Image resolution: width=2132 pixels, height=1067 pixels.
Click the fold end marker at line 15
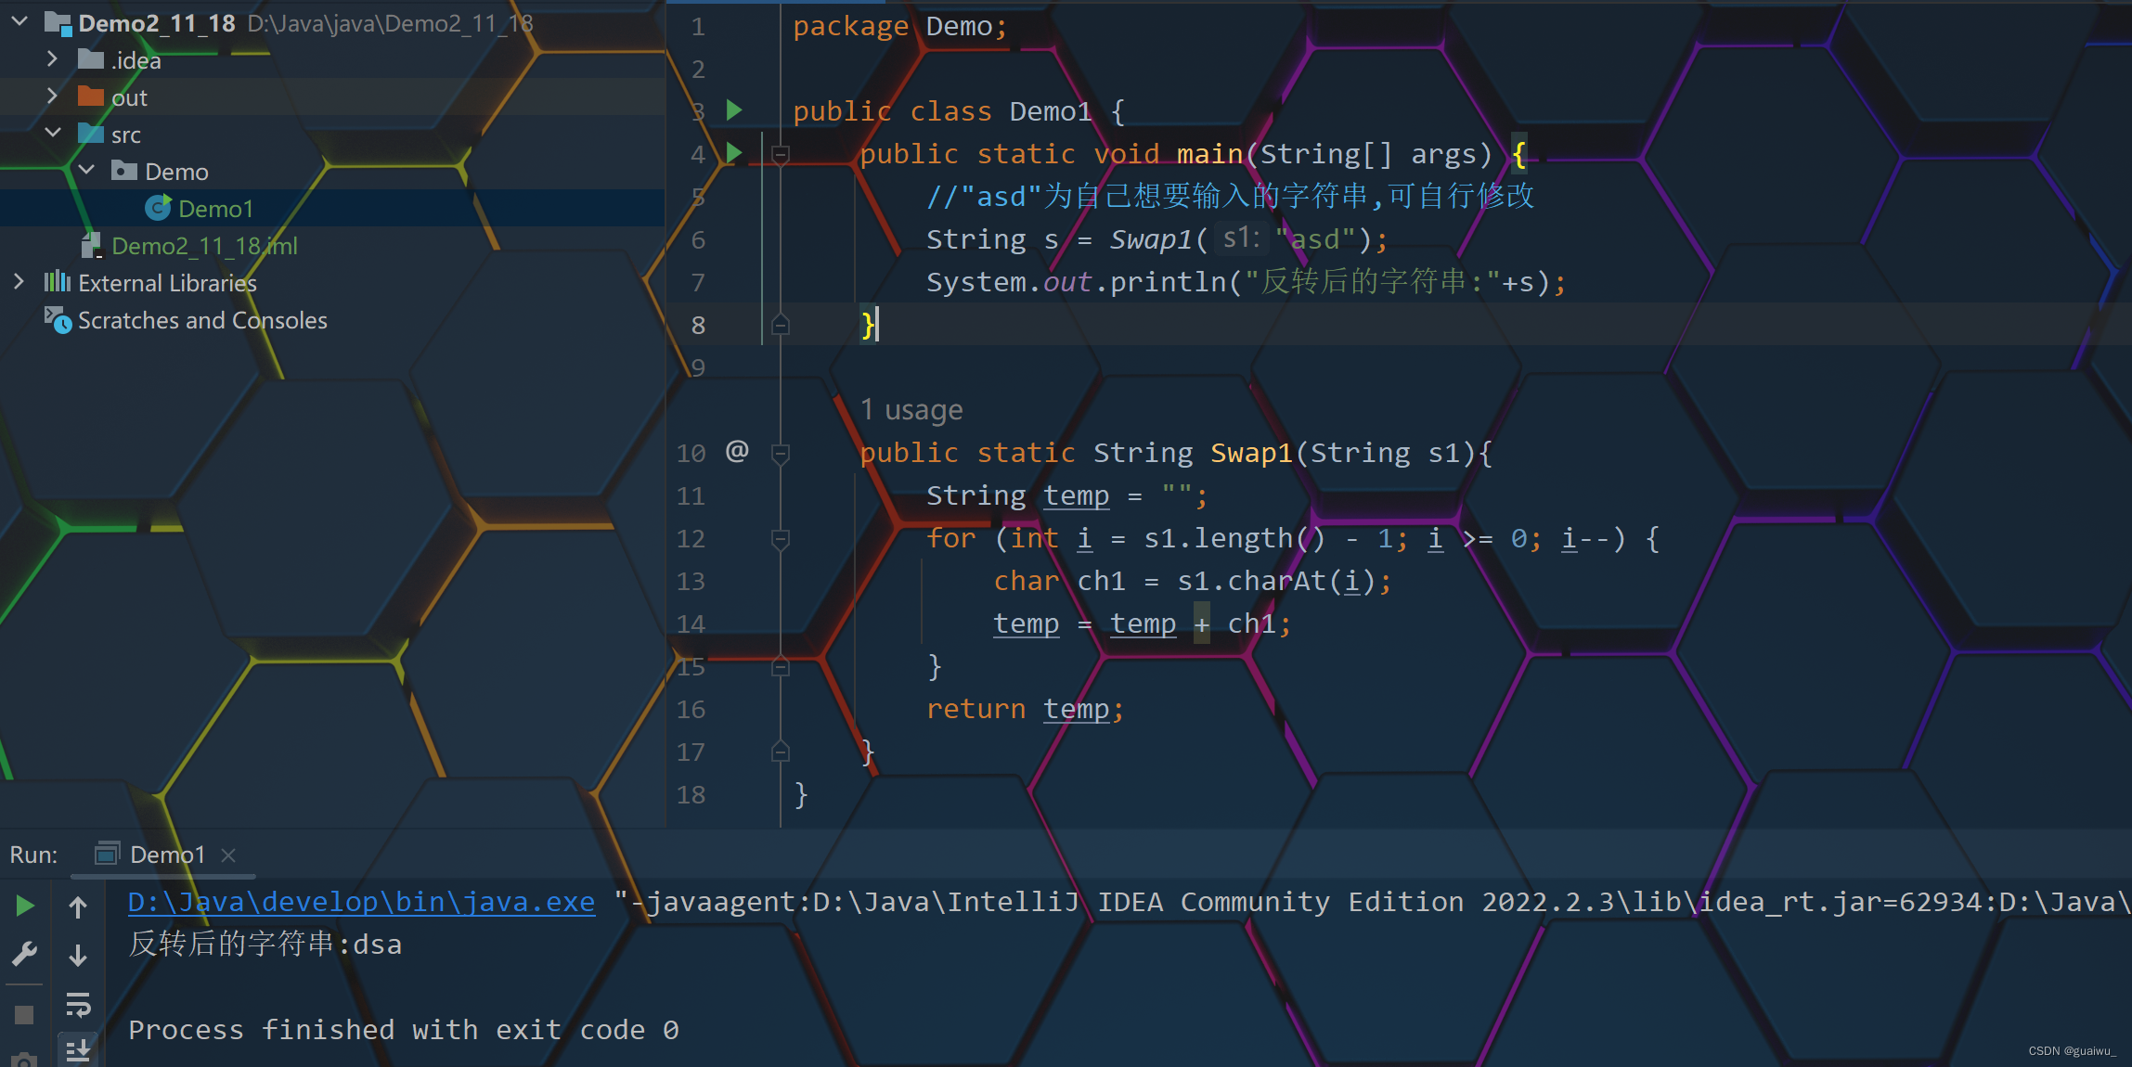tap(781, 666)
